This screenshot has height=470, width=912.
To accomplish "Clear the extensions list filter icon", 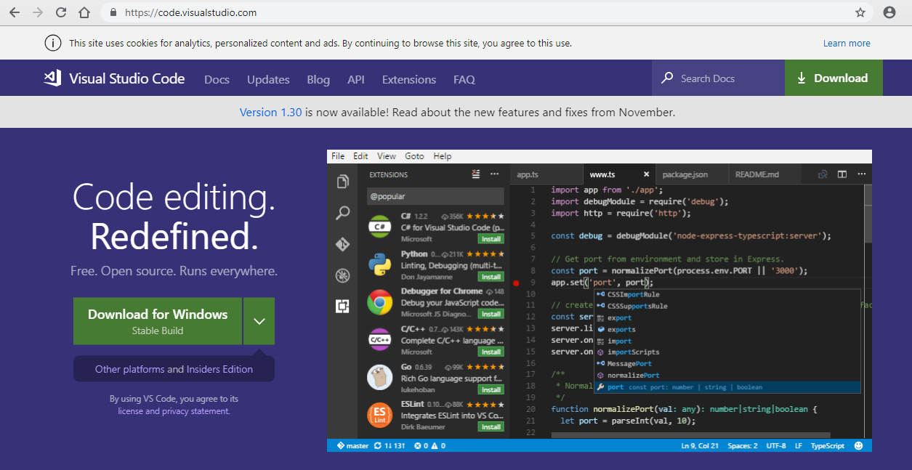I will [x=476, y=174].
